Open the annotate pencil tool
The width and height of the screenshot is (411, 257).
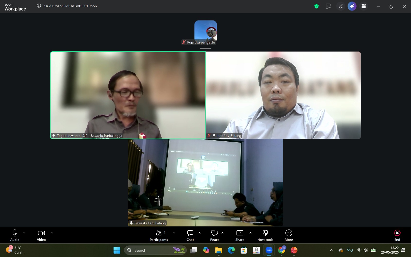click(341, 6)
